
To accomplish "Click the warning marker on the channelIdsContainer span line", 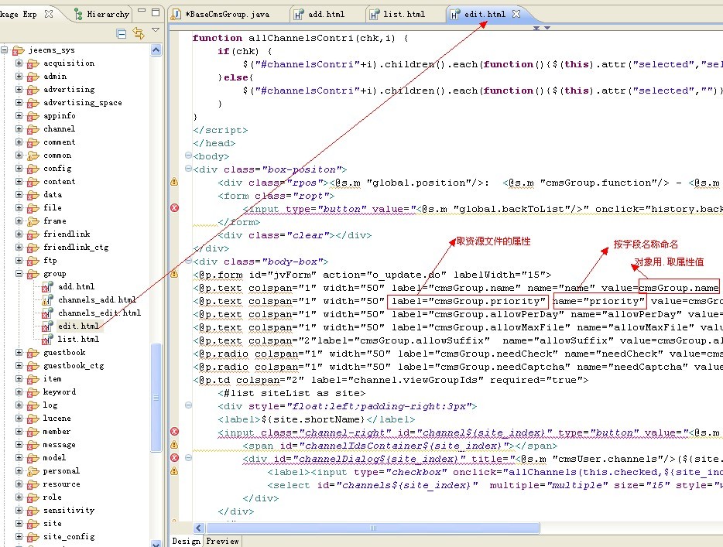I will (x=174, y=445).
